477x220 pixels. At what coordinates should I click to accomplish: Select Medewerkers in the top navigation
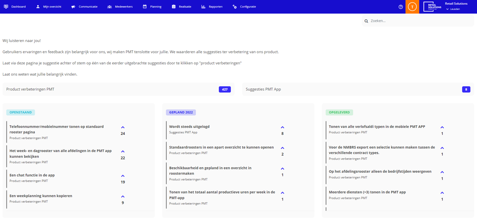click(x=120, y=7)
